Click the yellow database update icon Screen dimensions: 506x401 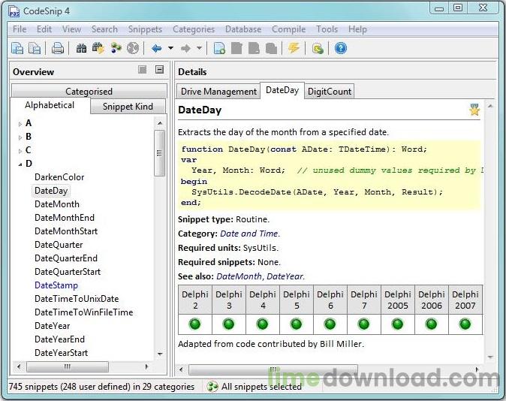click(x=318, y=49)
